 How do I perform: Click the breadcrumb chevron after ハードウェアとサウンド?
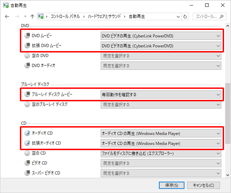click(125, 17)
